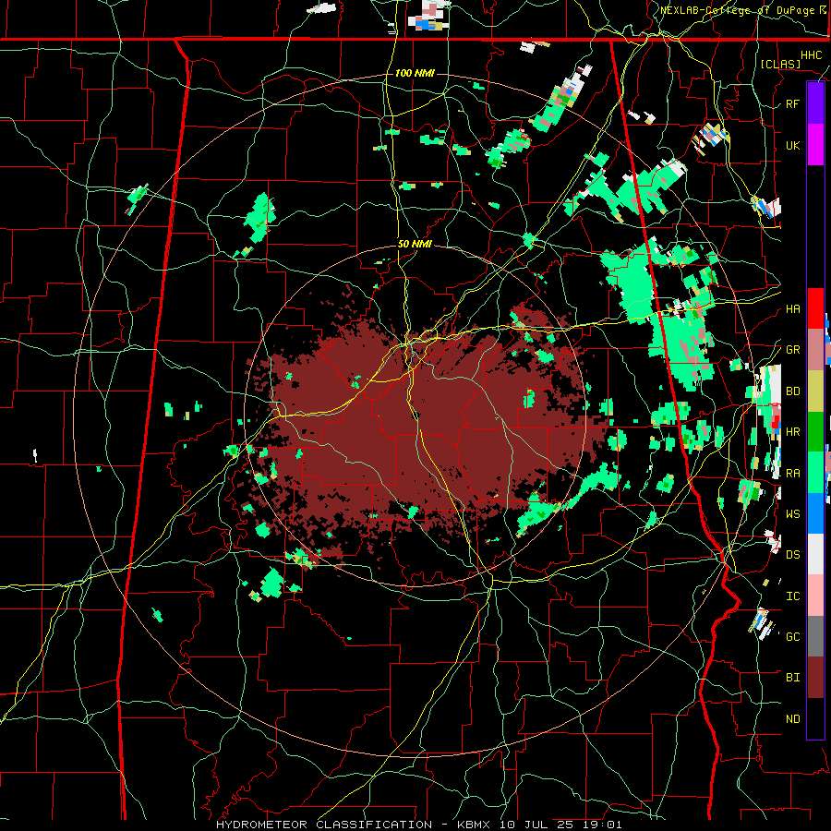Viewport: 831px width, 831px height.
Task: Click the WS legend label
Action: point(792,513)
